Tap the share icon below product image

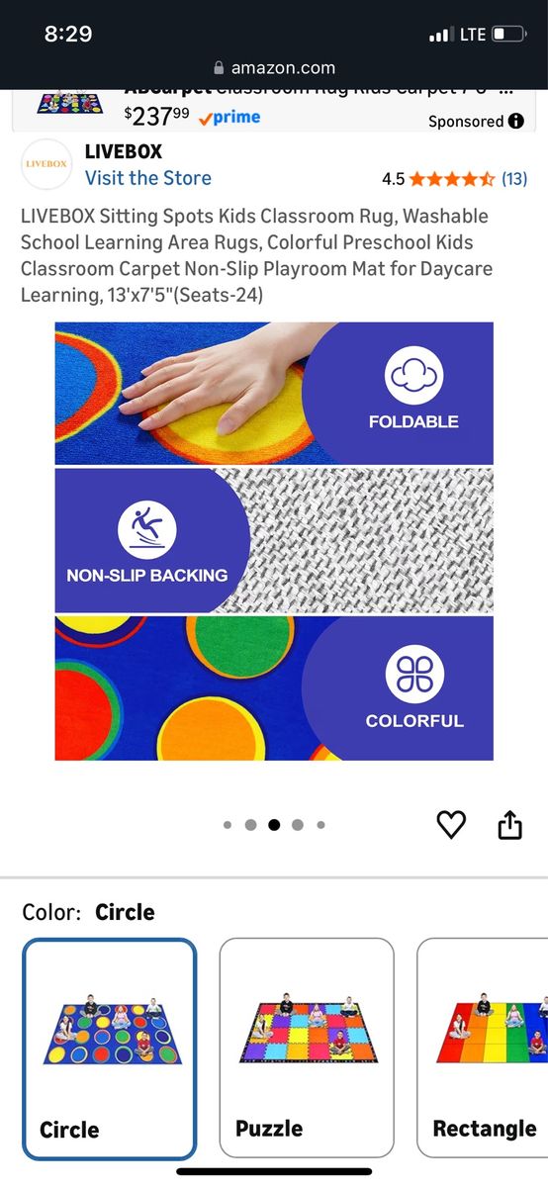tap(509, 824)
